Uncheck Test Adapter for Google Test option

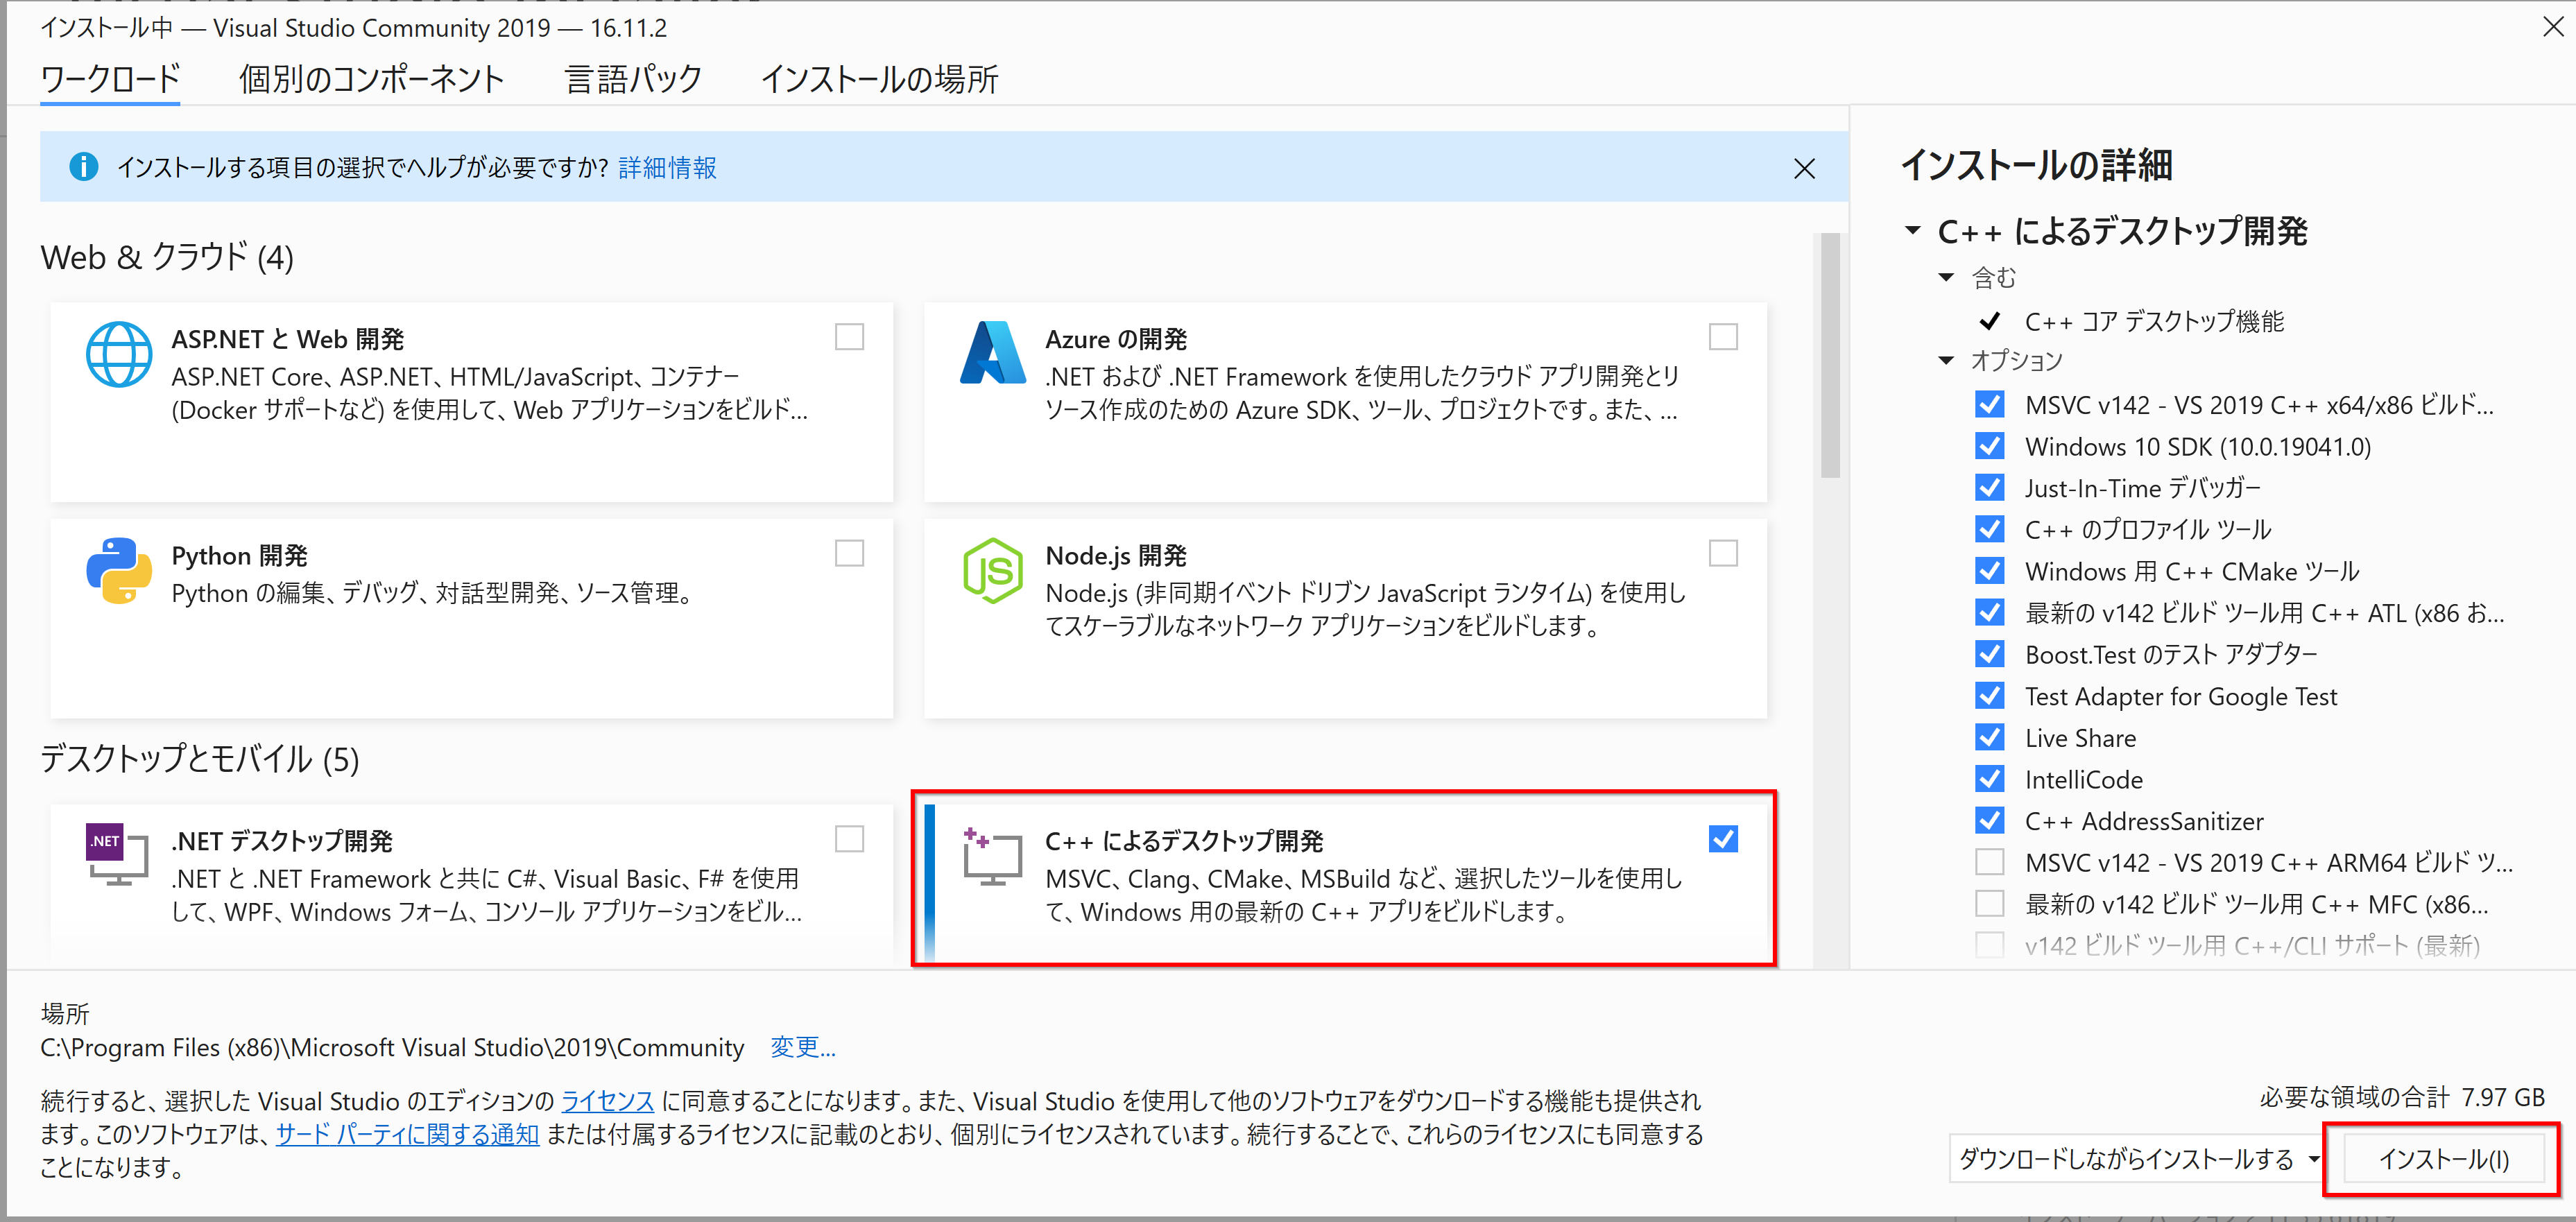coord(1990,696)
